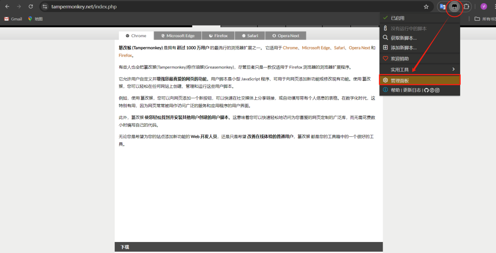
Task: Open the Instagram icon in Tampermonkey popup
Action: coord(437,90)
